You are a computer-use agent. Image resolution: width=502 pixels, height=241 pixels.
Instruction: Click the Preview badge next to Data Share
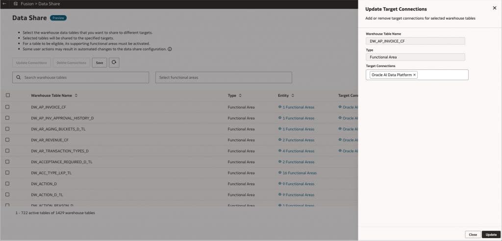tap(58, 18)
